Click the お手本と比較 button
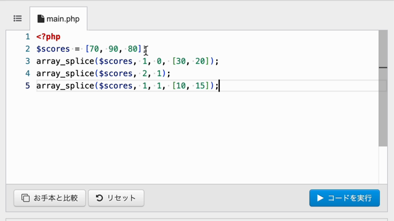 coord(50,198)
